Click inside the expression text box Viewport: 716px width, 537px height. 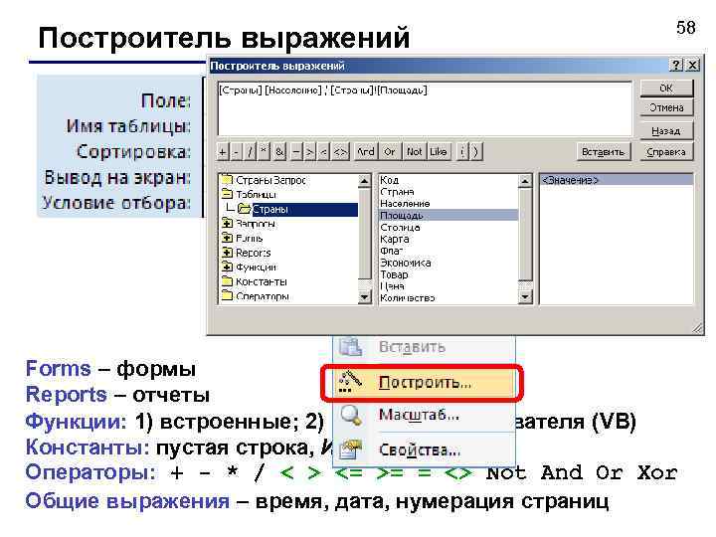tap(425, 108)
